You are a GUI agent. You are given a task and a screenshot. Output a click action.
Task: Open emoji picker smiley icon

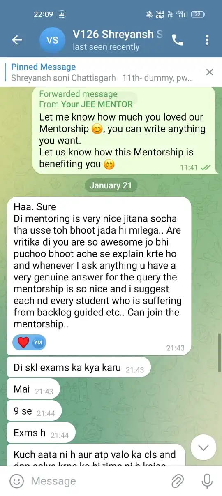[16, 481]
